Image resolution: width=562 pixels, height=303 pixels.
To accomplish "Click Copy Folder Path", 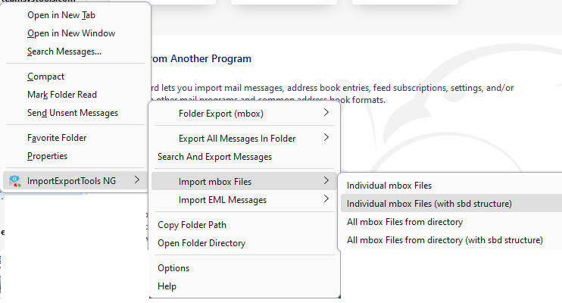I will tap(192, 225).
